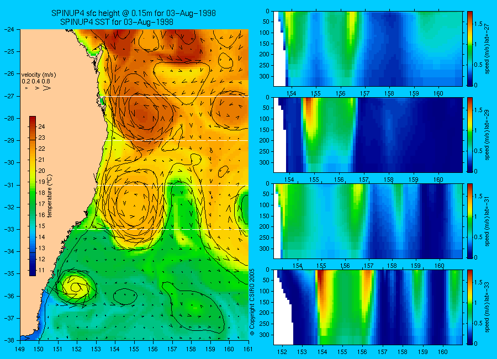Viewport: 497px width, 359px height.
Task: Click the "speed (m/s) lat=-33" label
Action: pyautogui.click(x=487, y=307)
